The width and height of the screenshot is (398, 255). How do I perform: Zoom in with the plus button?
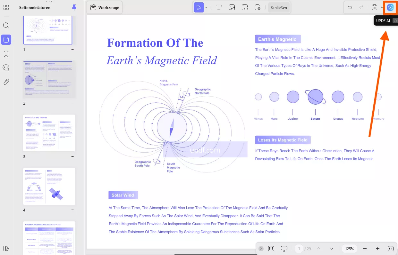tap(377, 249)
